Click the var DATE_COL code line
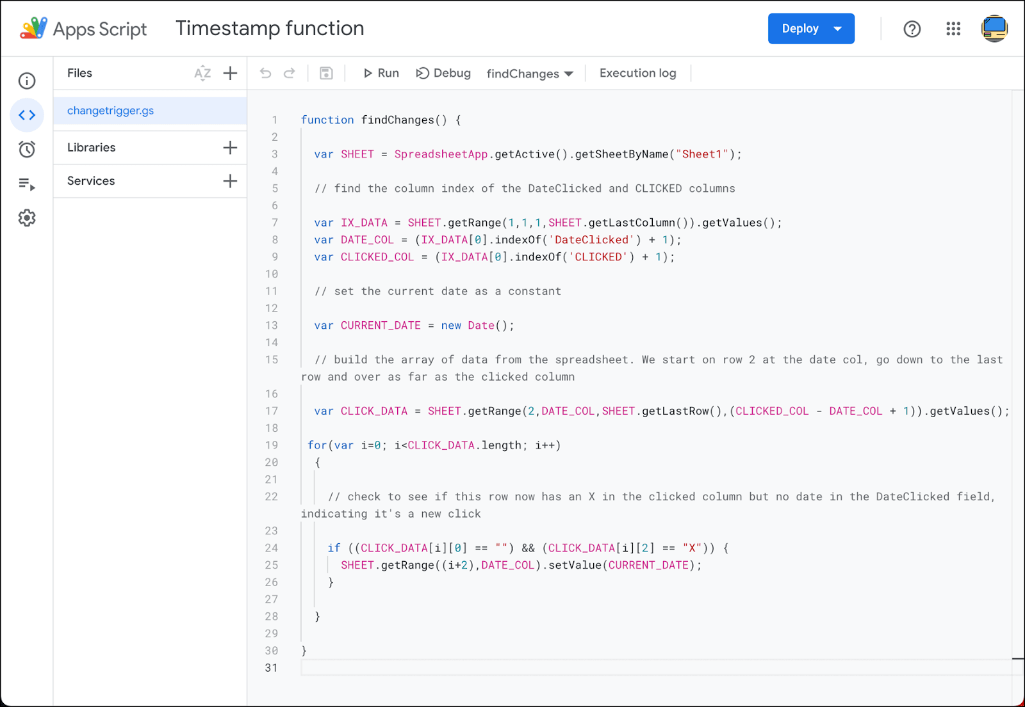This screenshot has height=707, width=1025. 498,240
